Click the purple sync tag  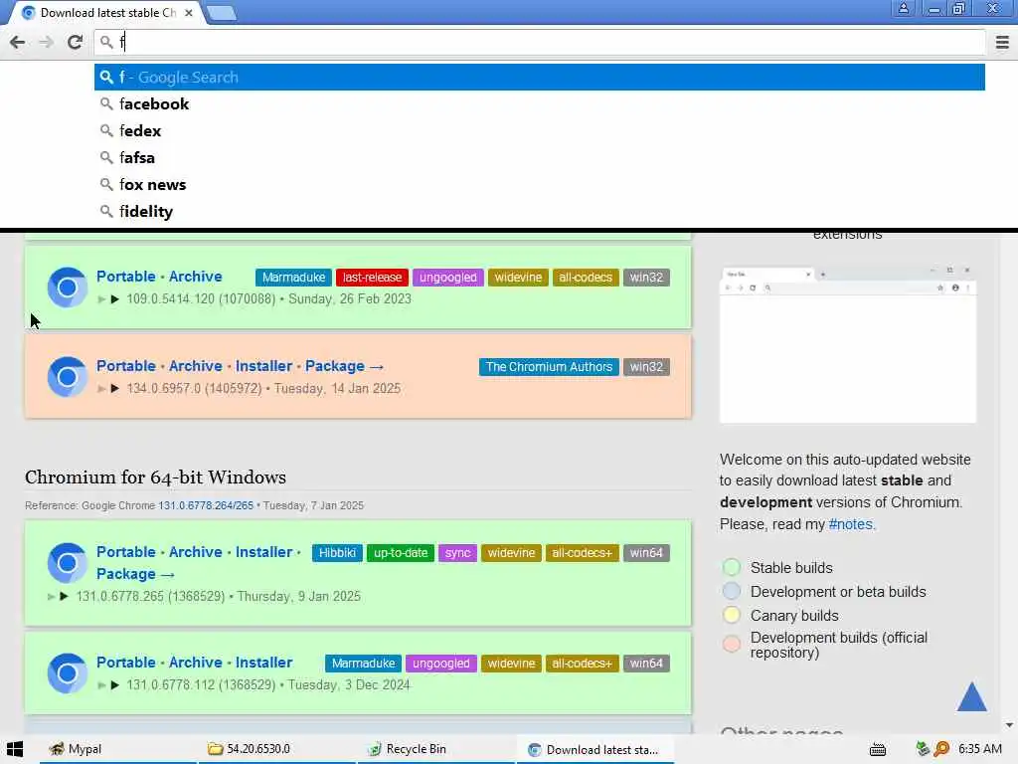pyautogui.click(x=457, y=553)
